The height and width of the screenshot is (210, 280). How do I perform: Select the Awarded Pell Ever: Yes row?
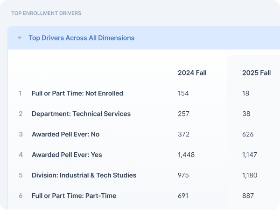coord(66,155)
